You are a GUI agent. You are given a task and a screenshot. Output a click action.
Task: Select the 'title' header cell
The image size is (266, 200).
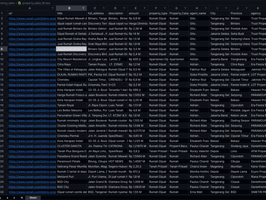[71, 13]
